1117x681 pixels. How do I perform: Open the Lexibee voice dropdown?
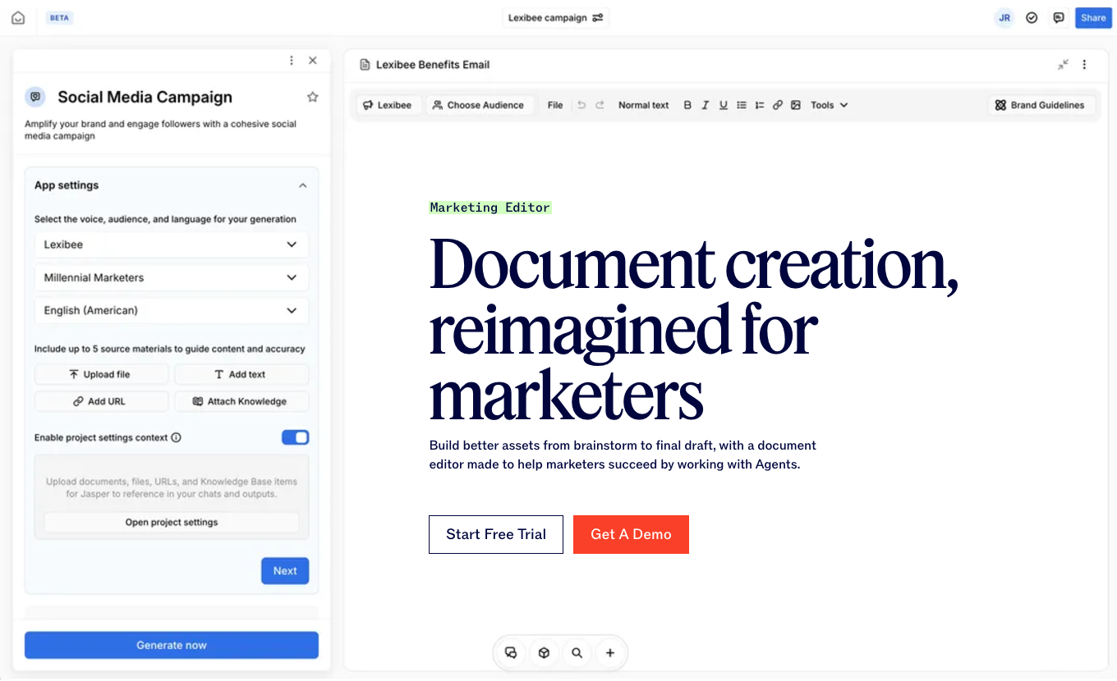point(171,245)
